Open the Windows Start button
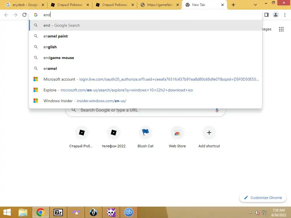 click(7, 212)
